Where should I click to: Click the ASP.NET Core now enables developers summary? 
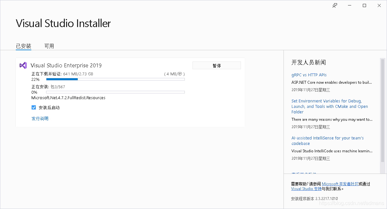pyautogui.click(x=332, y=82)
